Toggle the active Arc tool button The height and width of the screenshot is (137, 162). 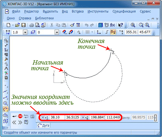point(6,109)
